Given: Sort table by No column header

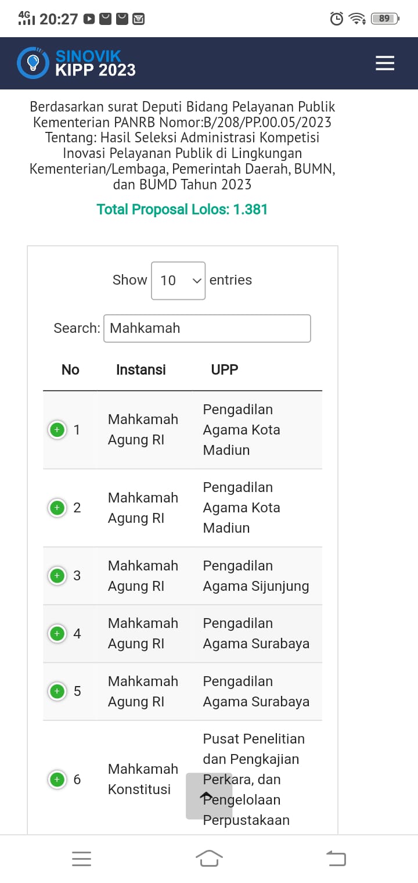Looking at the screenshot, I should (x=70, y=369).
